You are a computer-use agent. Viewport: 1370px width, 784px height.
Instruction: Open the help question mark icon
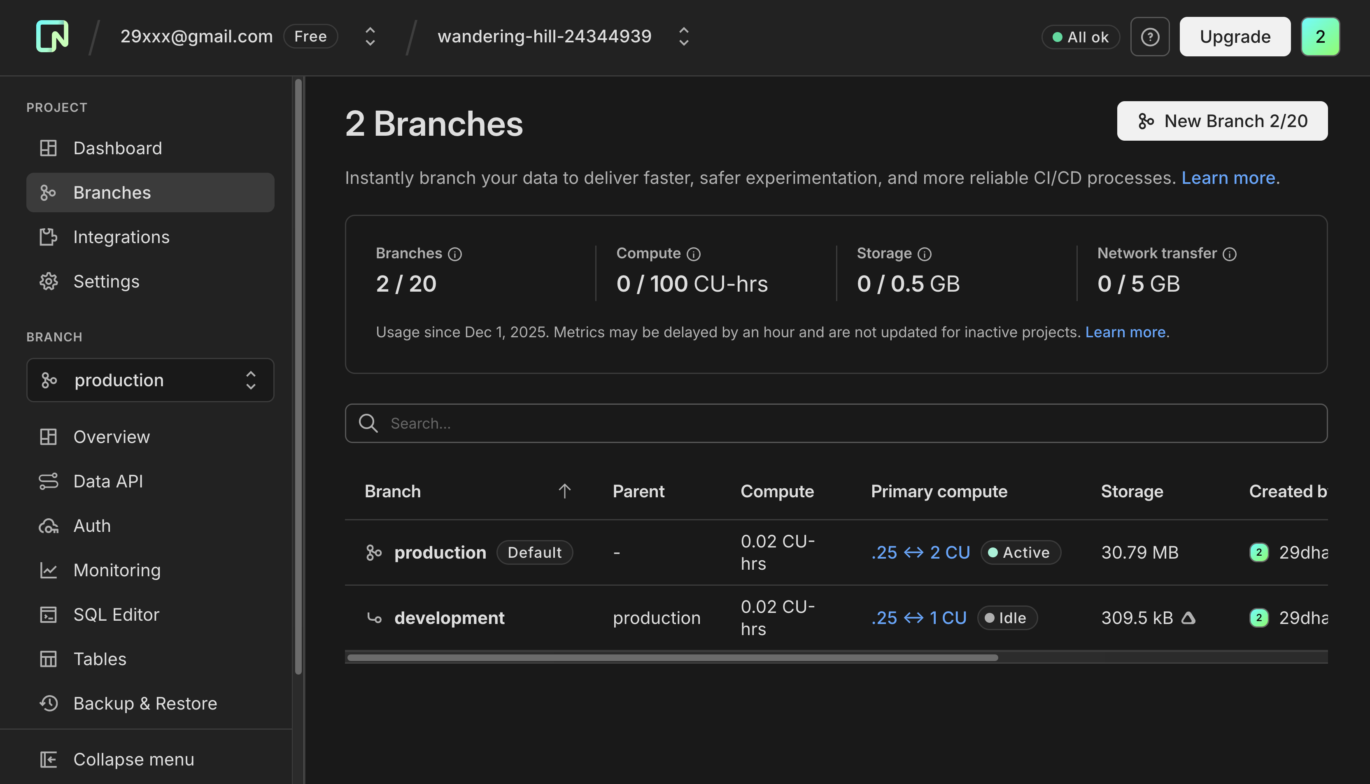pos(1150,37)
